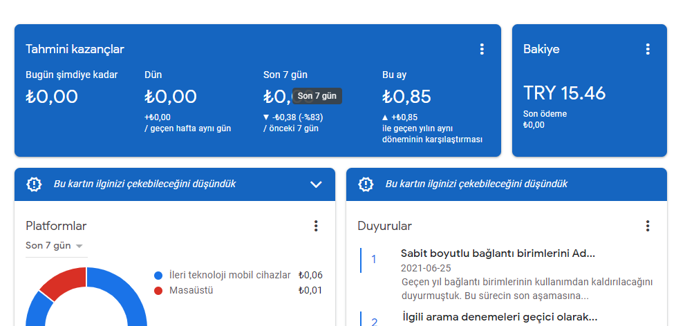Image resolution: width=676 pixels, height=326 pixels.
Task: Click badge icon above Duyurular card
Action: [x=366, y=184]
